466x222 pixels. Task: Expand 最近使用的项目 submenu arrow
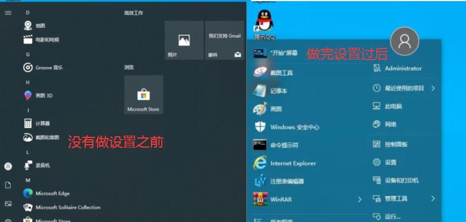(x=433, y=88)
